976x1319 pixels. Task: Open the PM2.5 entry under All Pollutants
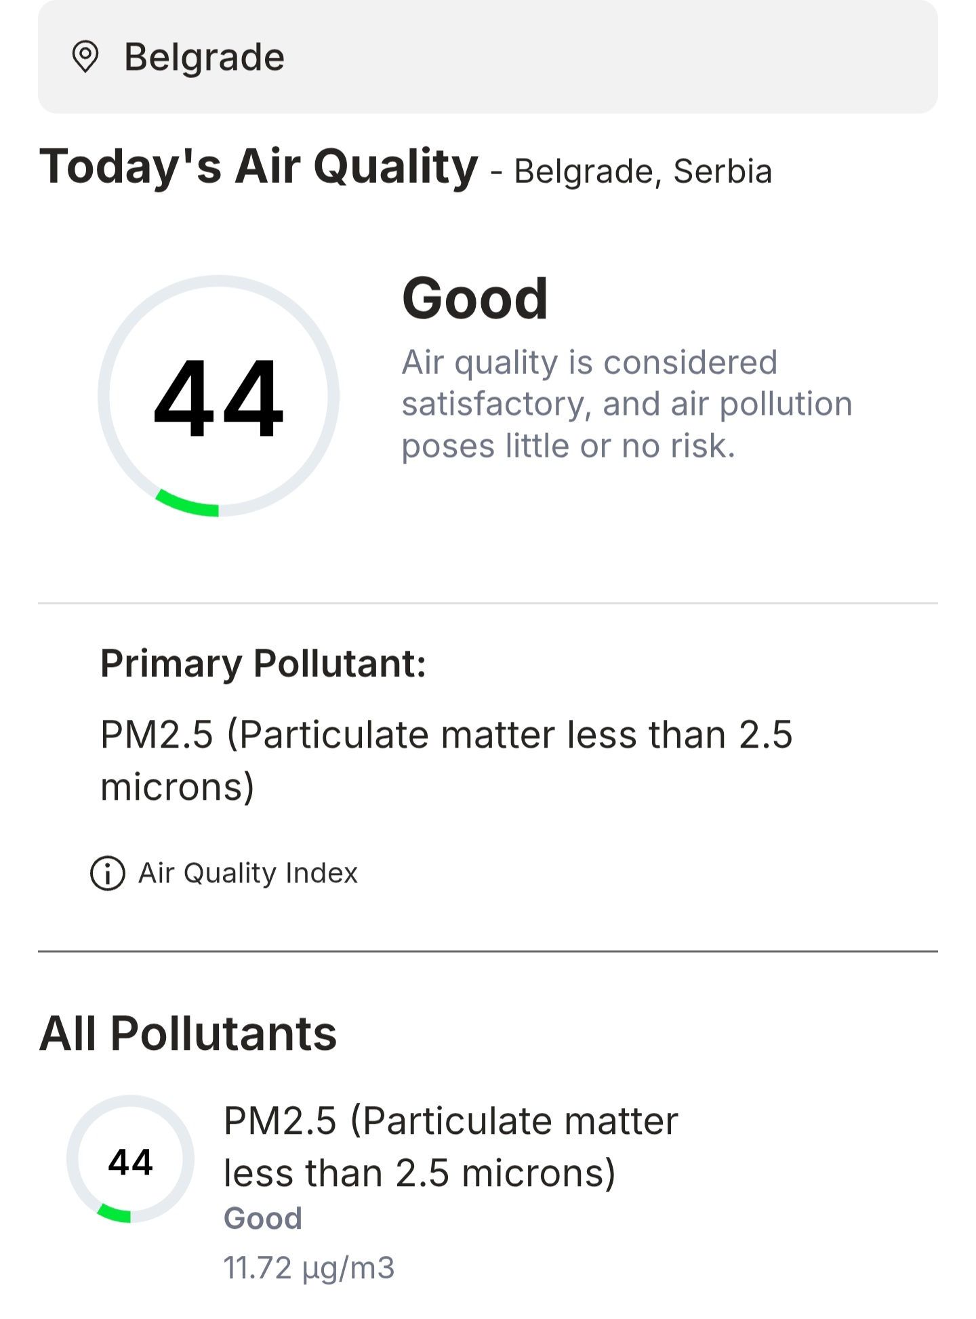coord(450,1147)
